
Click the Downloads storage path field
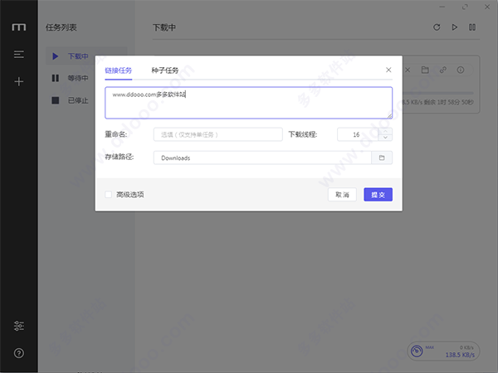pyautogui.click(x=262, y=157)
